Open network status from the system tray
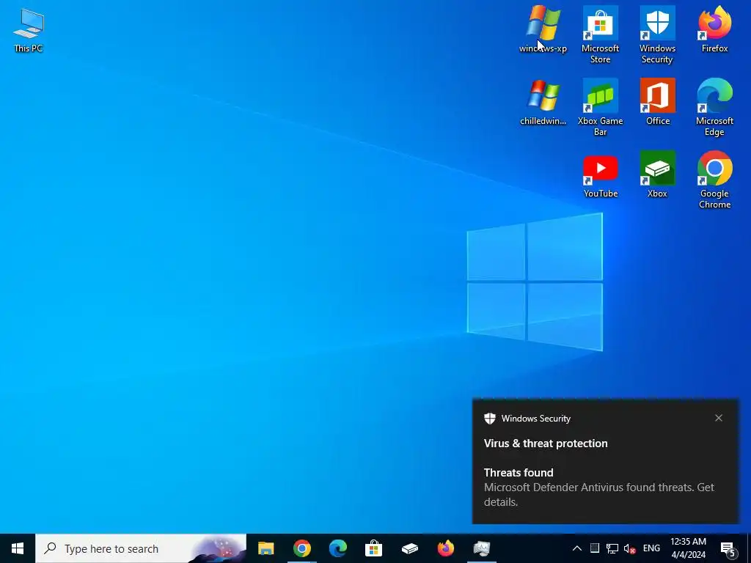Image resolution: width=751 pixels, height=563 pixels. [x=612, y=548]
